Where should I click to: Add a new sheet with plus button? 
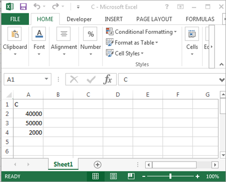(97, 164)
